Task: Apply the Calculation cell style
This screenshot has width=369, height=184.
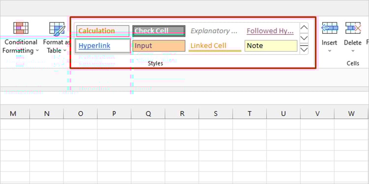Action: tap(103, 31)
